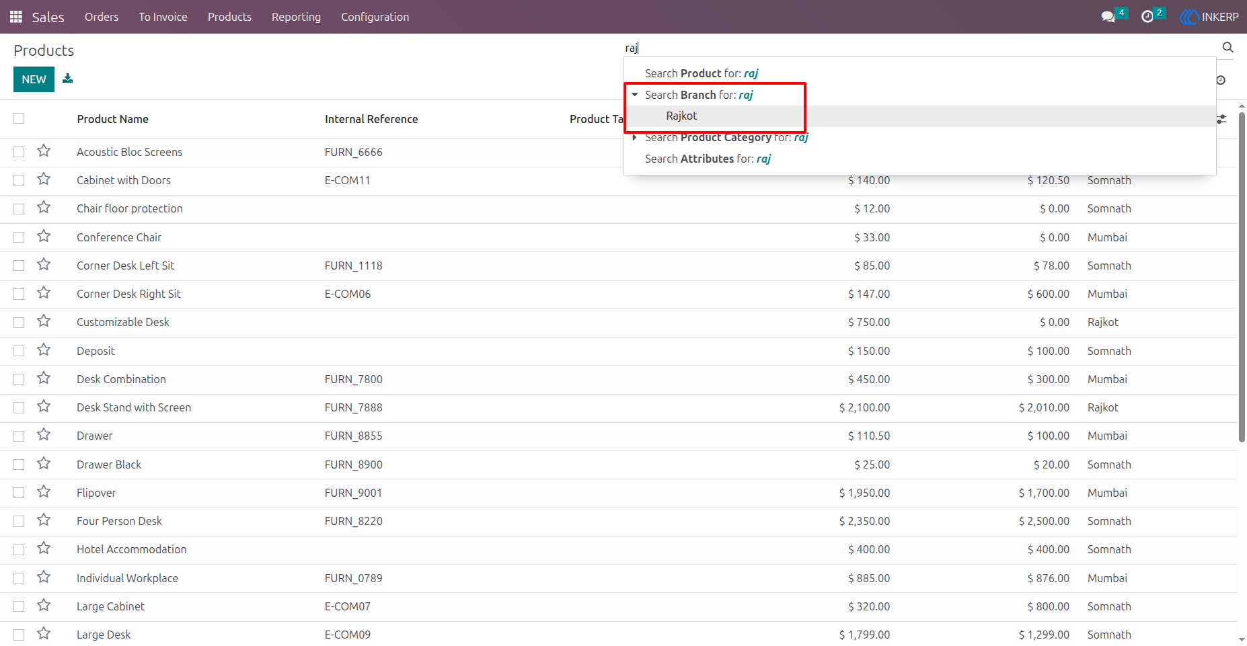The image size is (1247, 646).
Task: Favorite the Acoustic Bloc Screens star
Action: (x=44, y=151)
